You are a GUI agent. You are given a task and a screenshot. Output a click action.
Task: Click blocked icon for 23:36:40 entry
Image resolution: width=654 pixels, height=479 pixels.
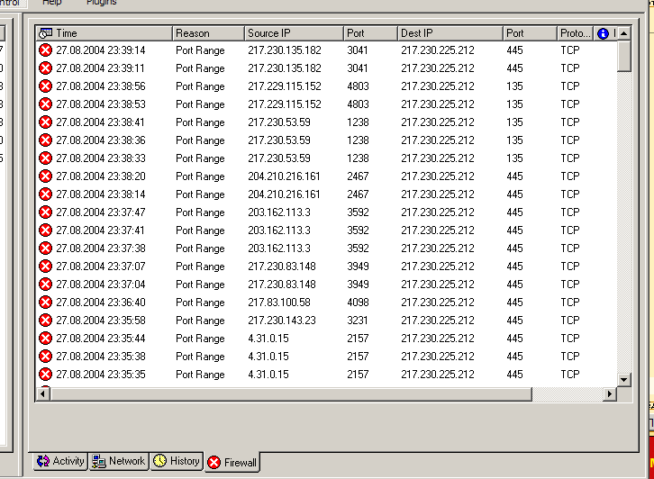click(x=45, y=303)
